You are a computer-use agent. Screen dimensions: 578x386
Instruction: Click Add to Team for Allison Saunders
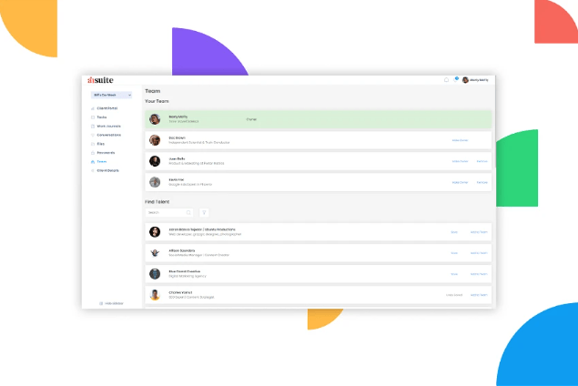(x=479, y=252)
